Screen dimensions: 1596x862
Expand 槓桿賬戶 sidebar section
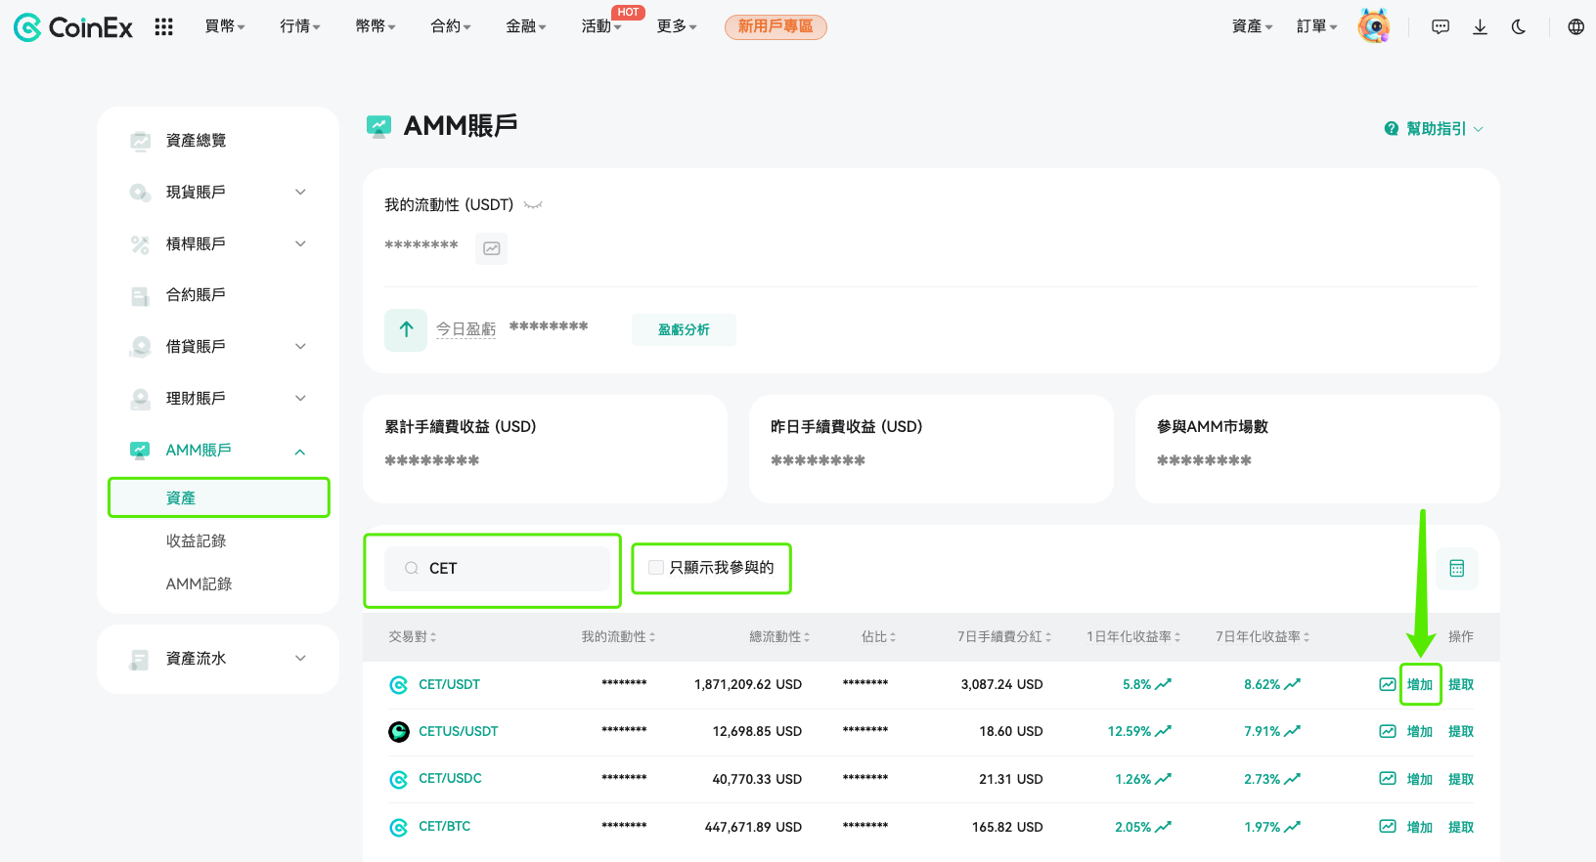coord(300,244)
